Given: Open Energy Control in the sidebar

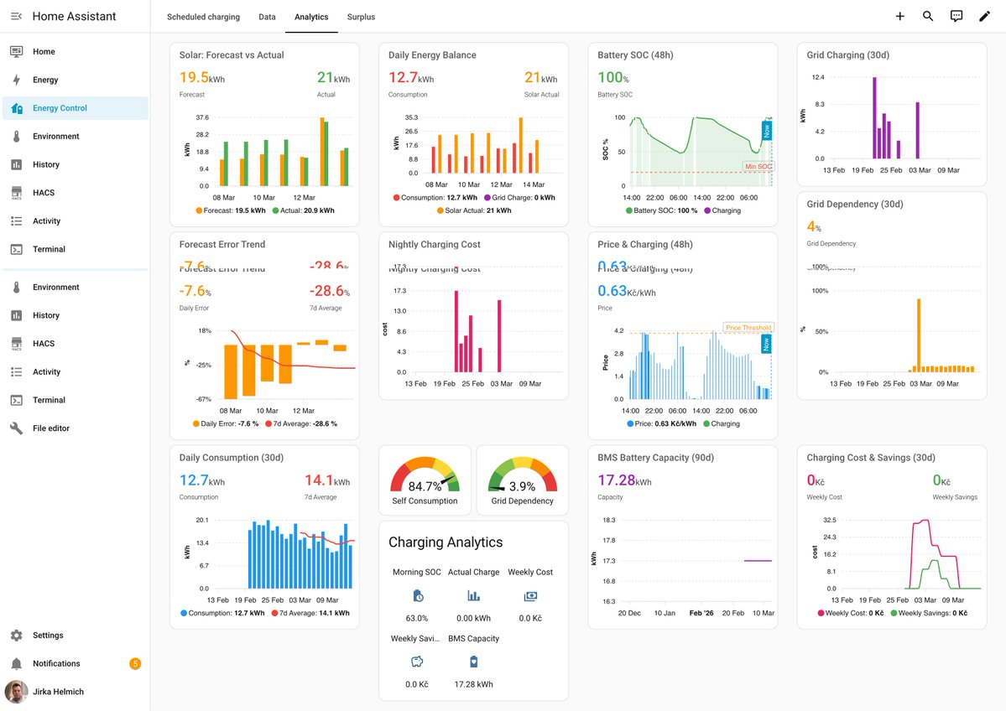Looking at the screenshot, I should (75, 107).
